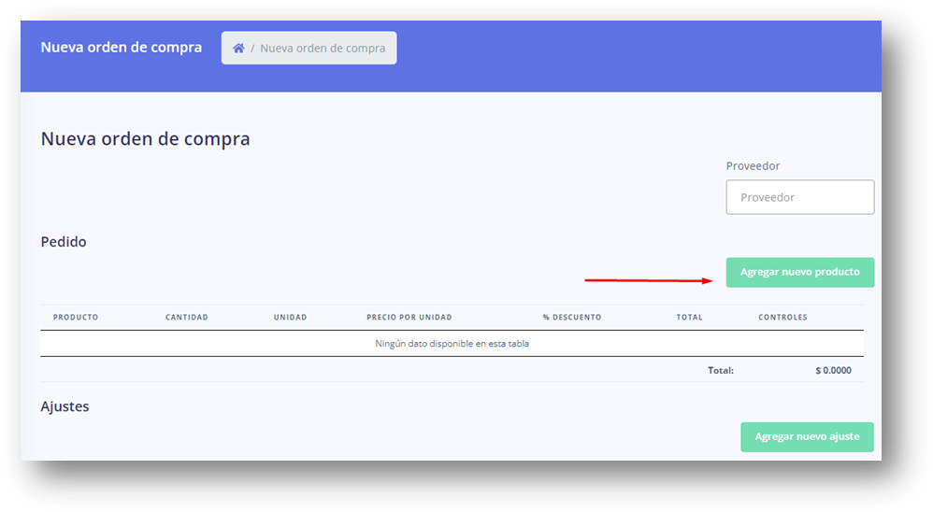The width and height of the screenshot is (933, 512).
Task: Click the breadcrumb text Nueva orden de compra
Action: [x=323, y=49]
